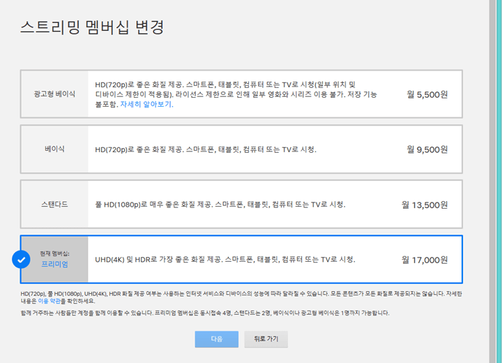This screenshot has height=363, width=502.
Task: Open the 이용 약관 link
Action: [49, 301]
